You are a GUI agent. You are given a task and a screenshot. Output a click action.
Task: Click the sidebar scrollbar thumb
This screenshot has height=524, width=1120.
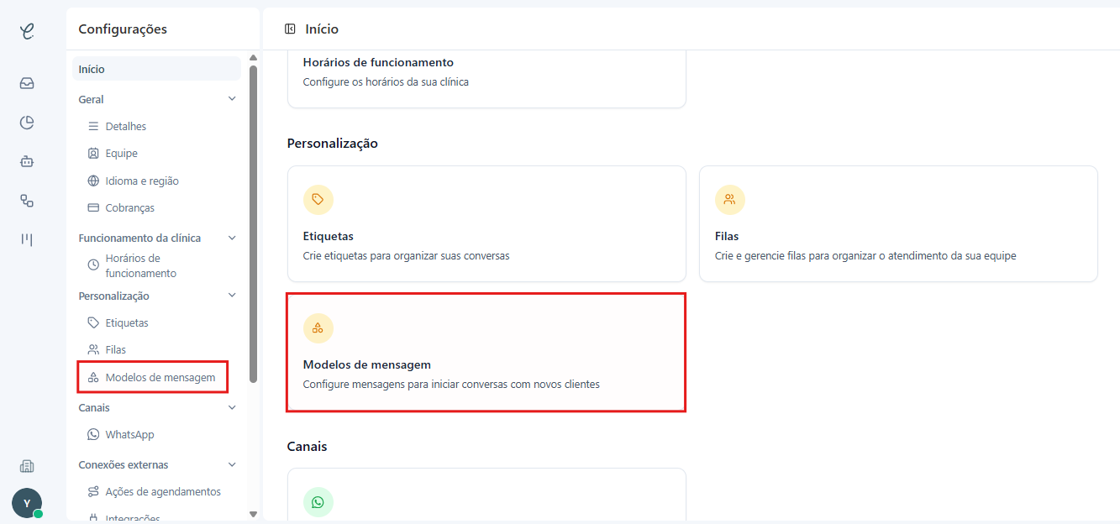click(253, 224)
